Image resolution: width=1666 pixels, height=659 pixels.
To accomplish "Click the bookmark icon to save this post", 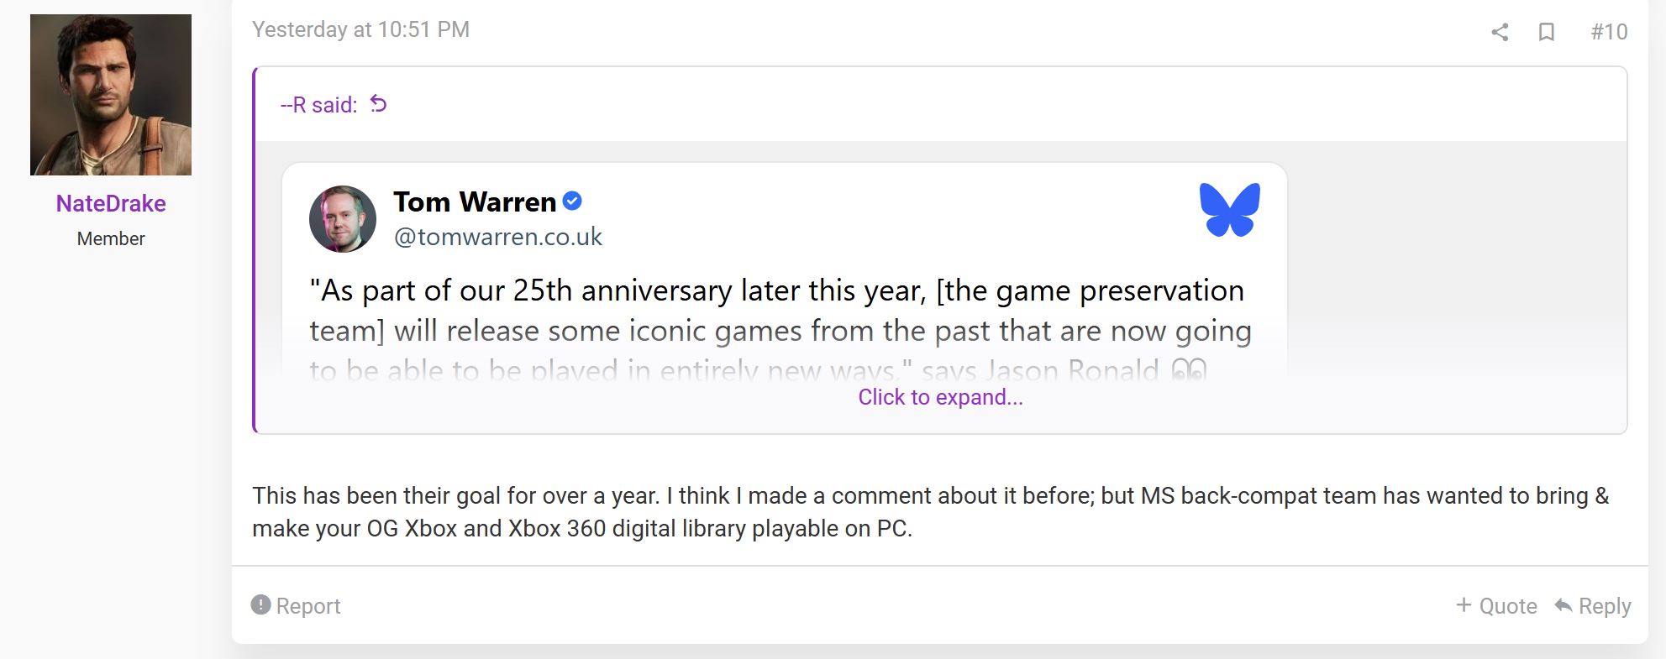I will click(1548, 34).
